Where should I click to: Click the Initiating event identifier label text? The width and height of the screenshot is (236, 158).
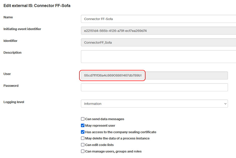22,29
